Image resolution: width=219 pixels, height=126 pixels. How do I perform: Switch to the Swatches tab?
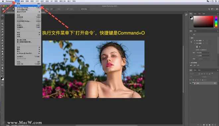195,14
